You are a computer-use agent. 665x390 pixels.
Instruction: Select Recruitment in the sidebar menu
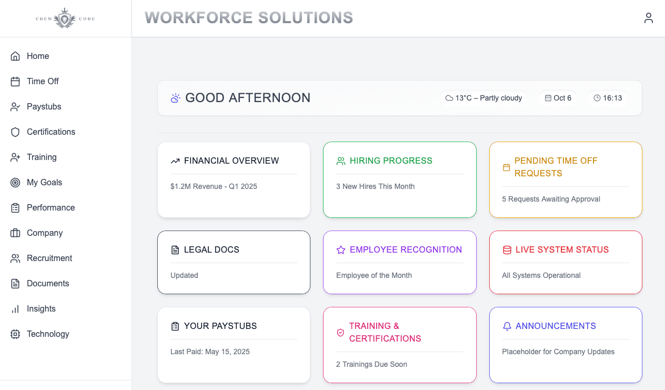[x=49, y=258]
